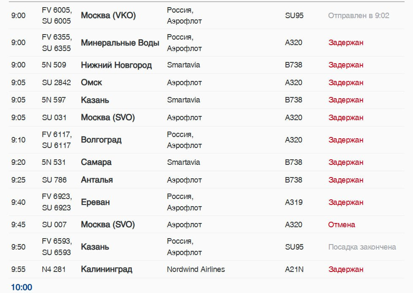Select the Калининград destination
Image resolution: width=413 pixels, height=293 pixels.
(x=106, y=269)
